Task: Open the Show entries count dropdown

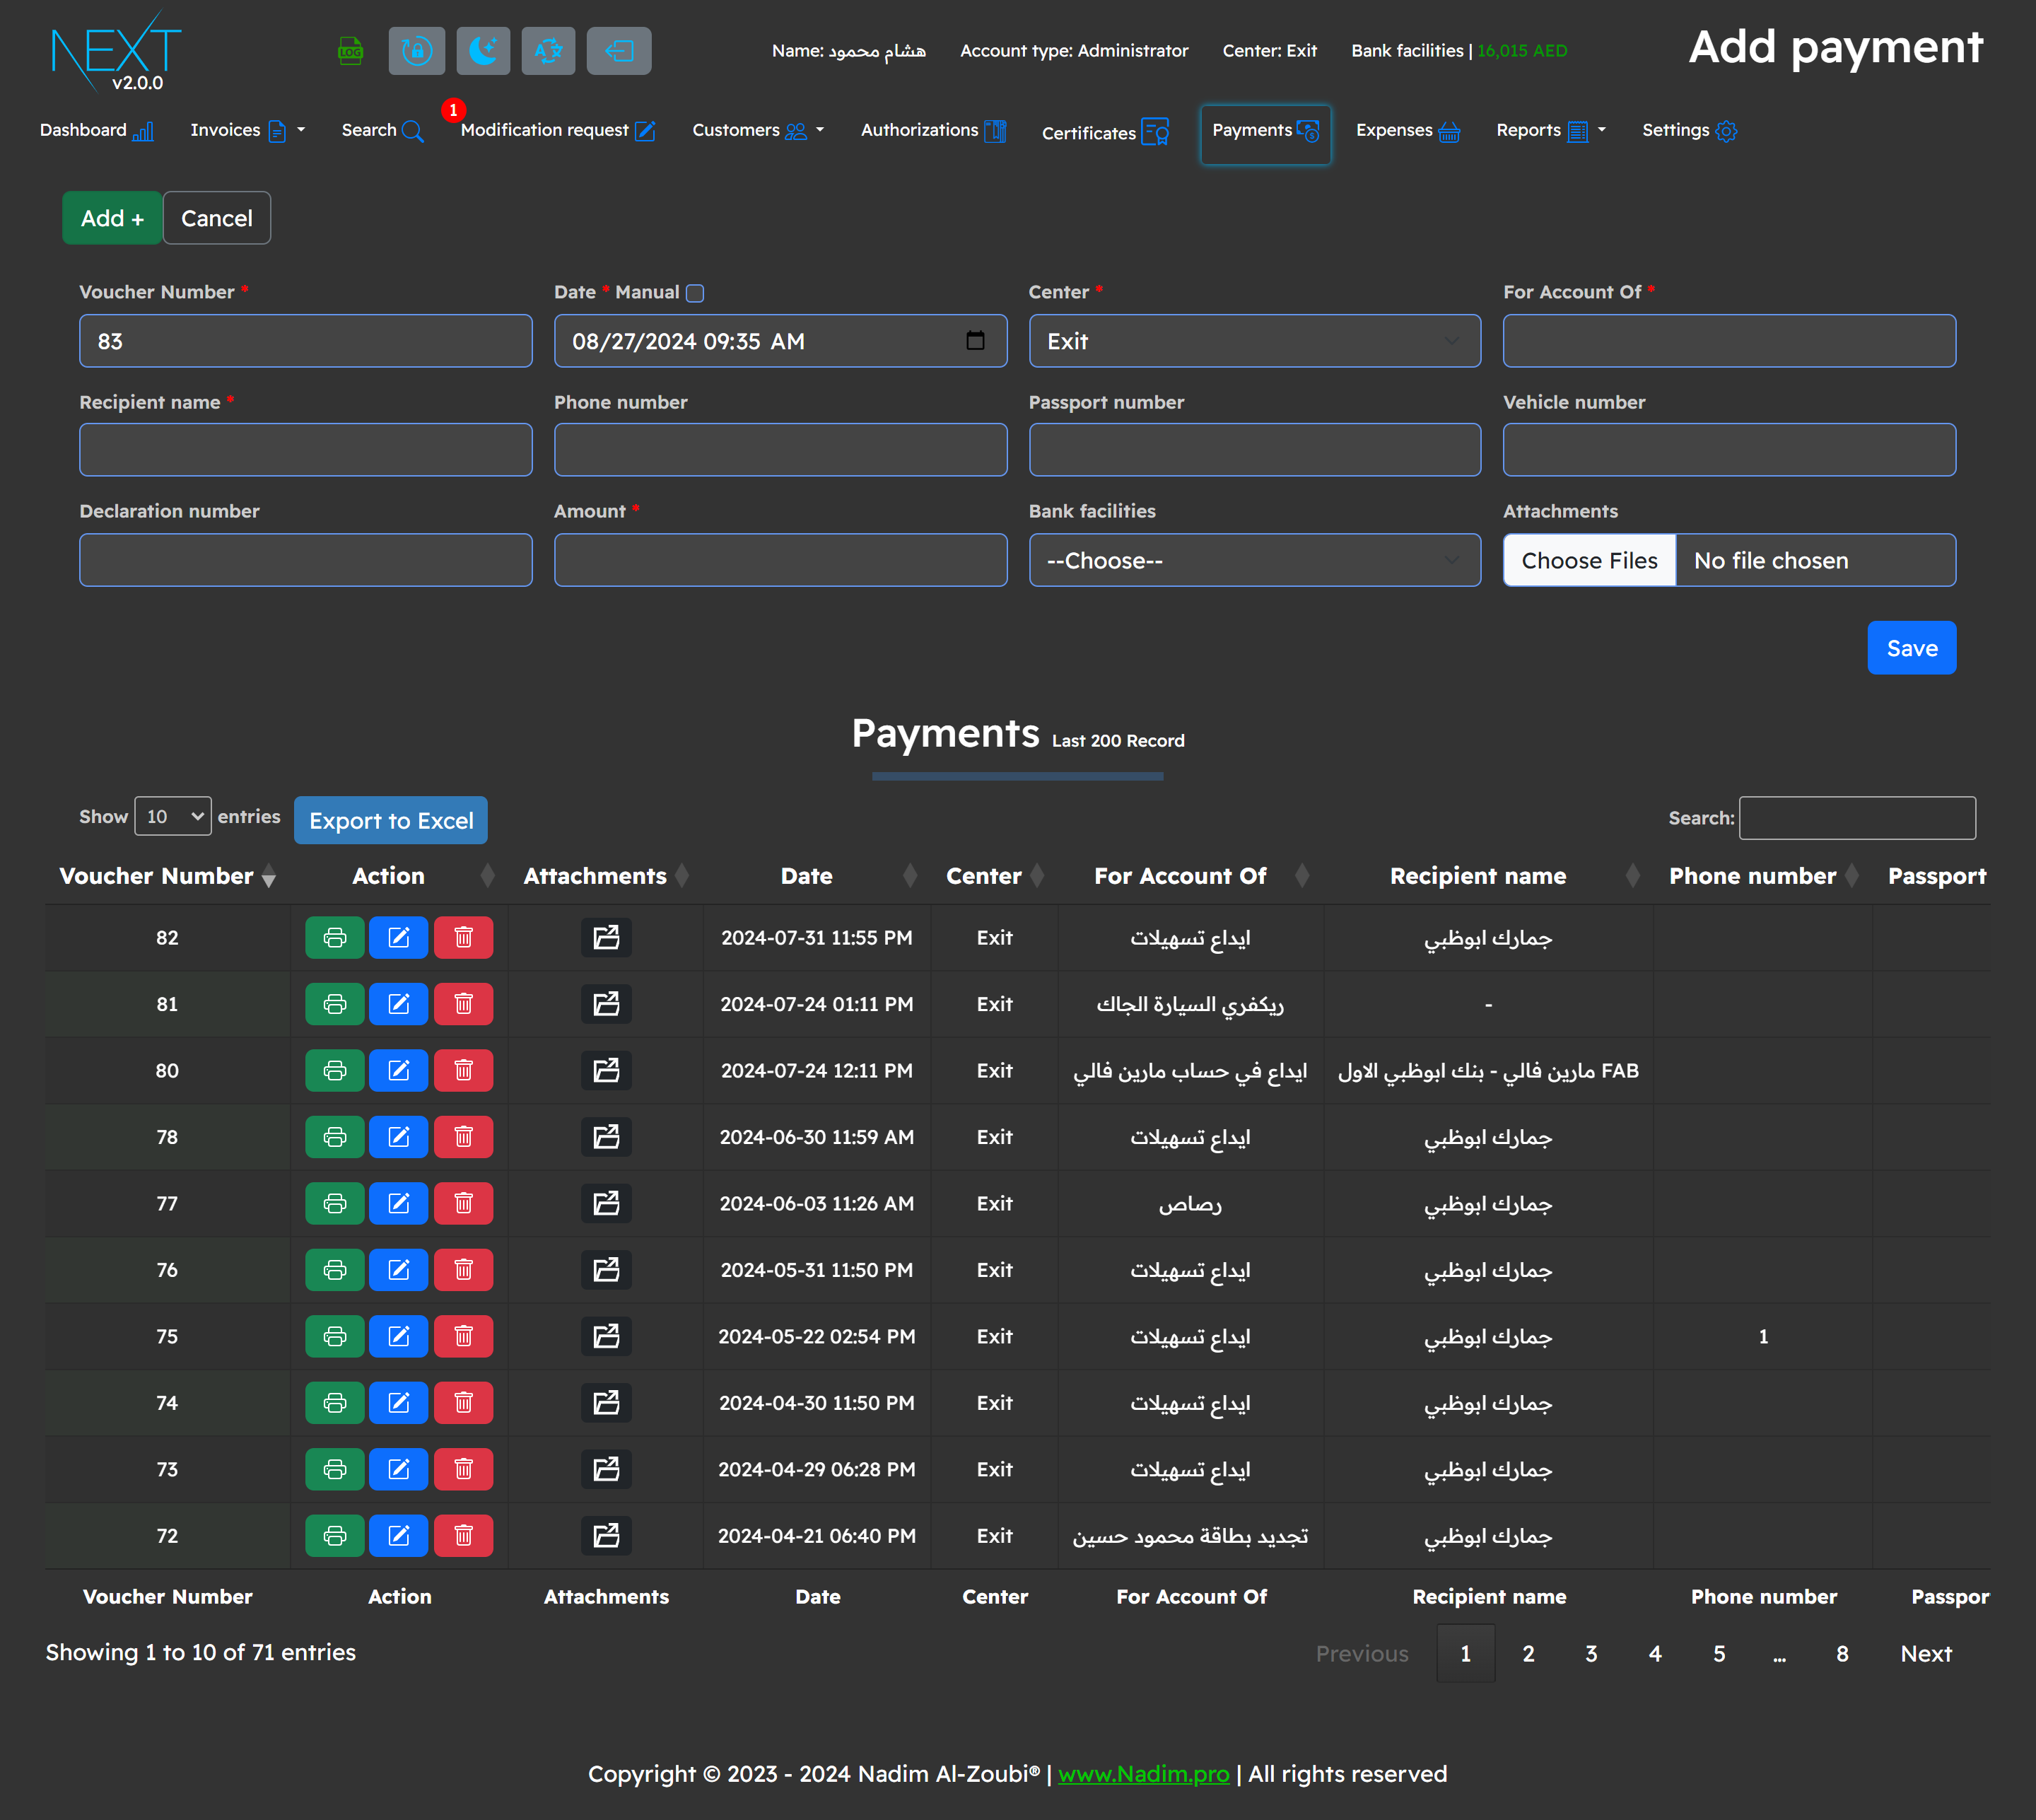Action: coord(173,816)
